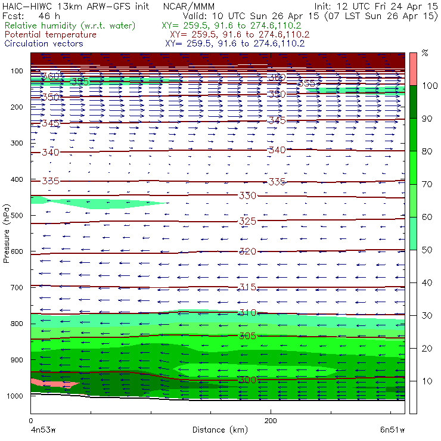Click the 'Valid: 10 UTC Sun 26 Apr 15' text

(251, 16)
